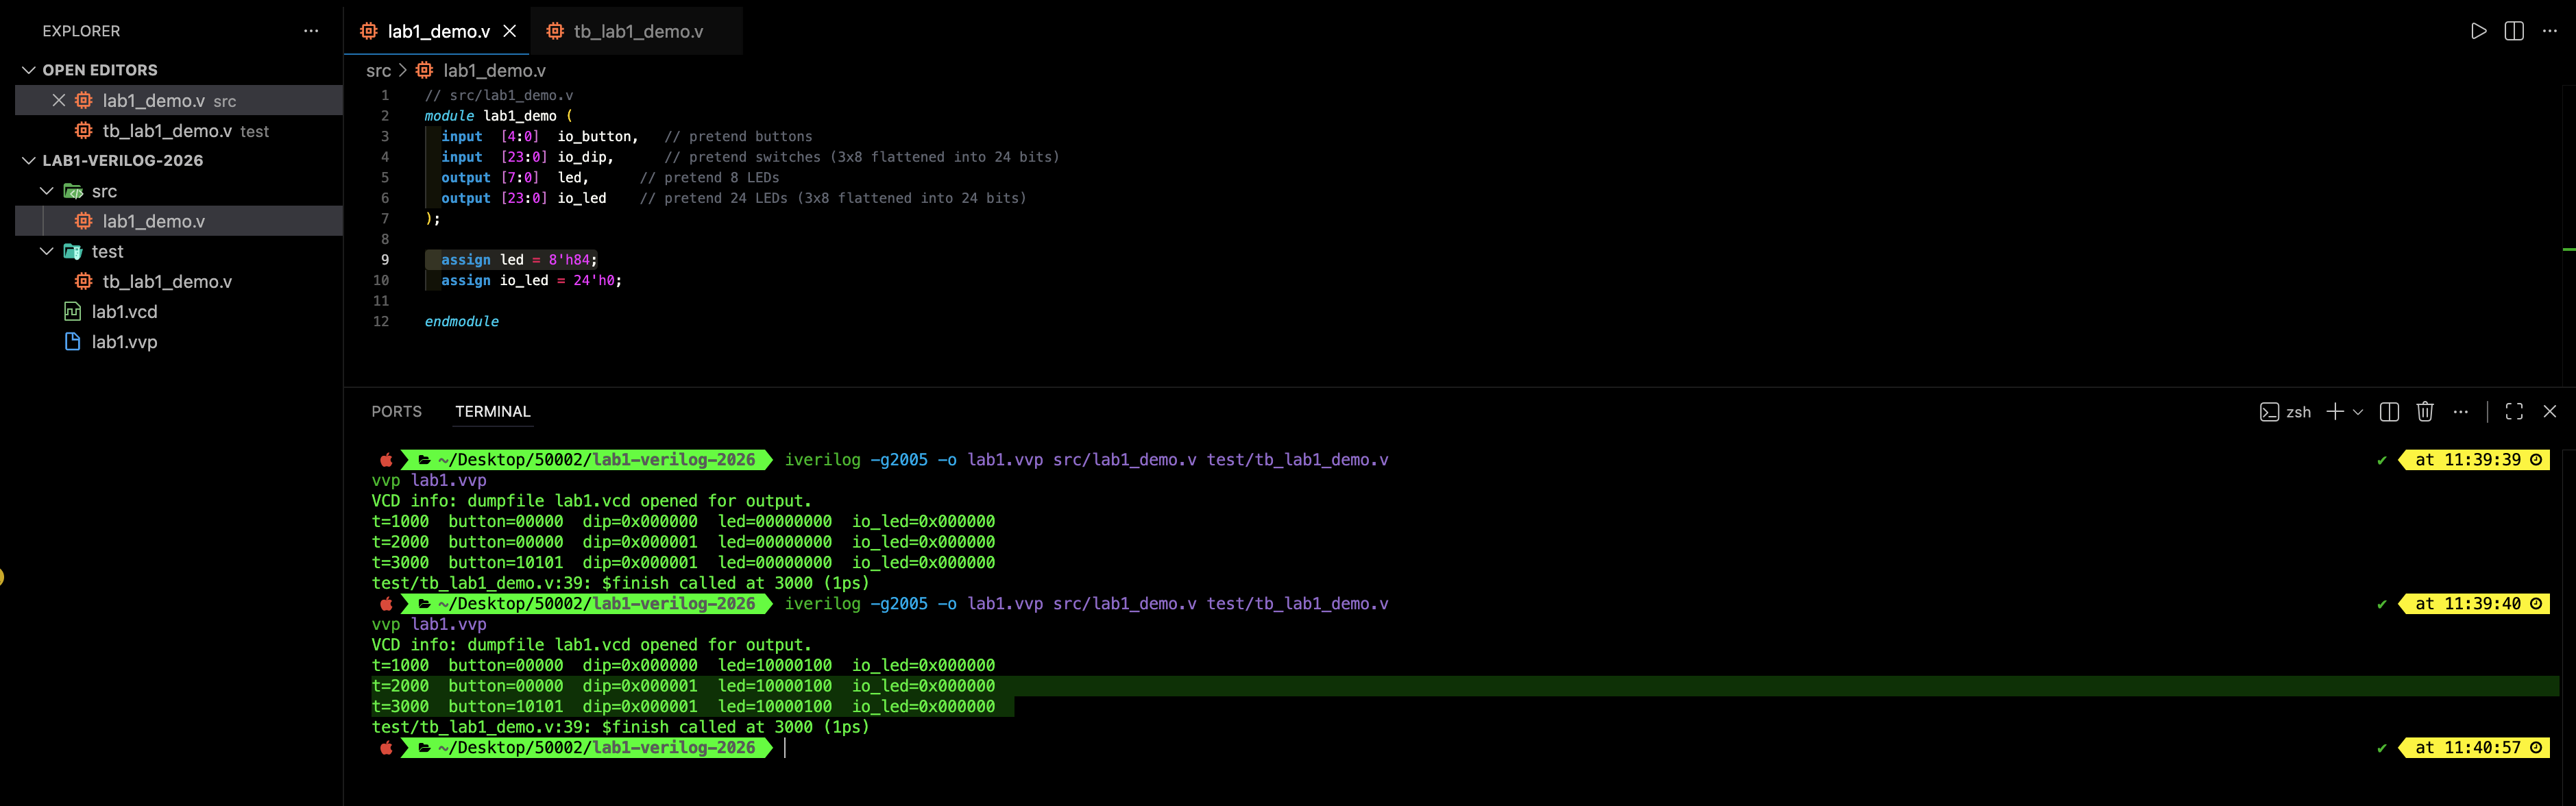Click the Explorer views ellipsis menu

click(311, 31)
